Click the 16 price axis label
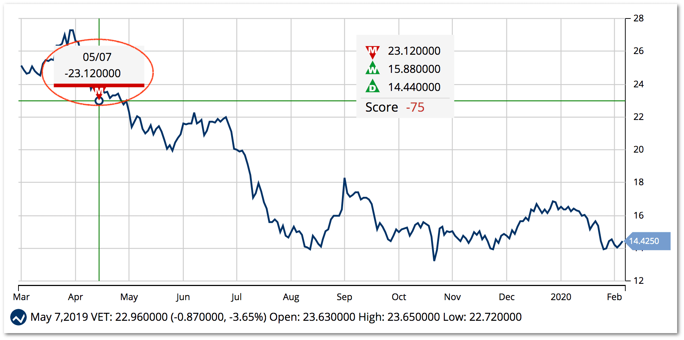684x340 pixels. 639,215
